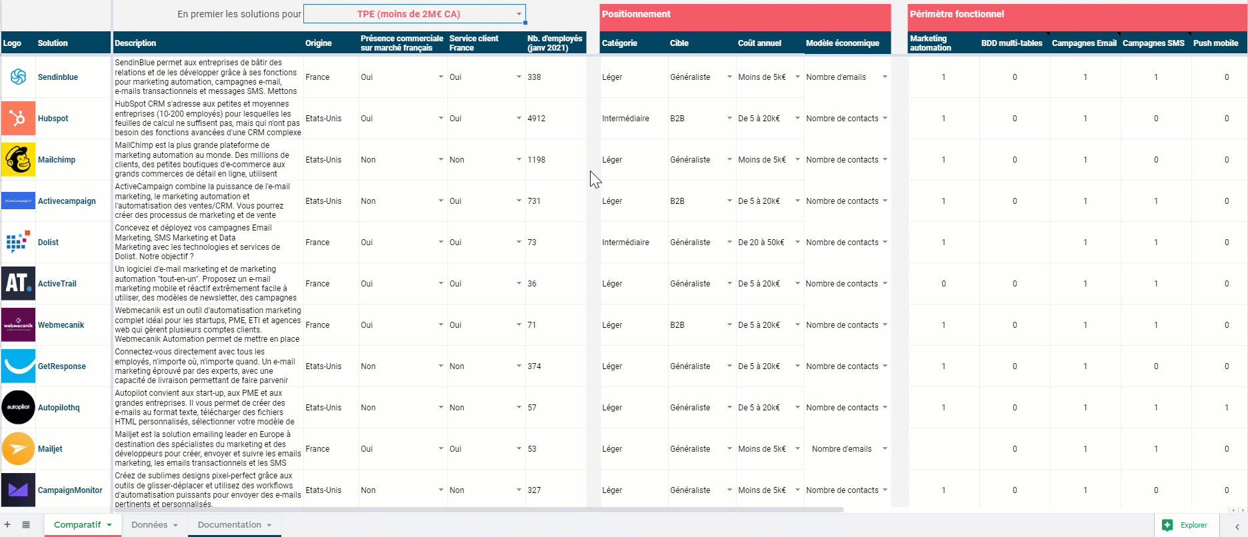
Task: Open the Sendinblue solution link
Action: (58, 77)
